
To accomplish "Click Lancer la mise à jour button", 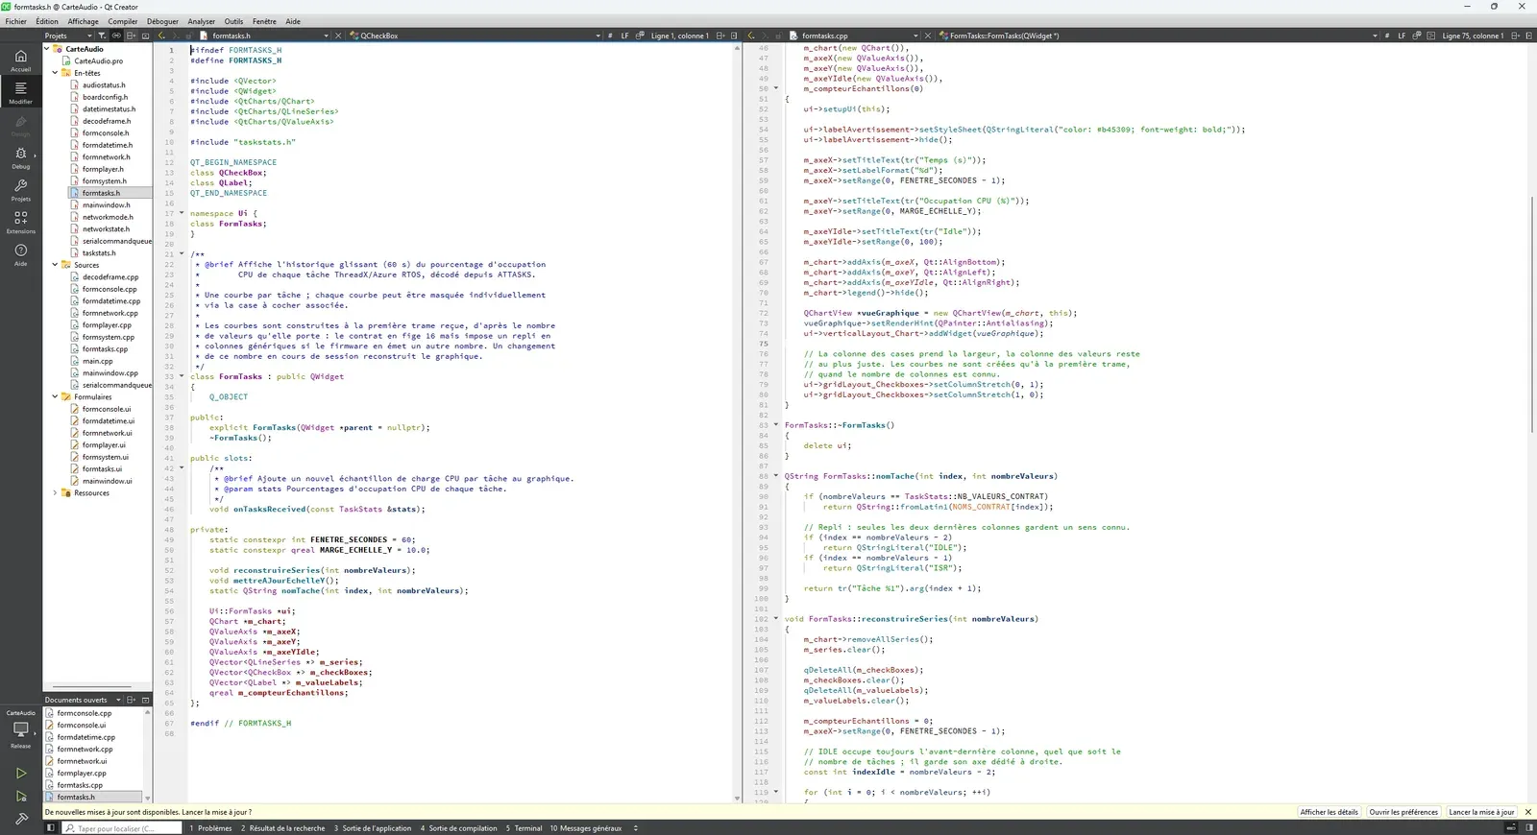I will [1481, 812].
